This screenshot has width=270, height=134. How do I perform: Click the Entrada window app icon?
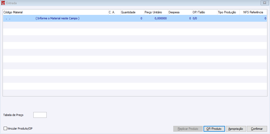tap(3, 3)
